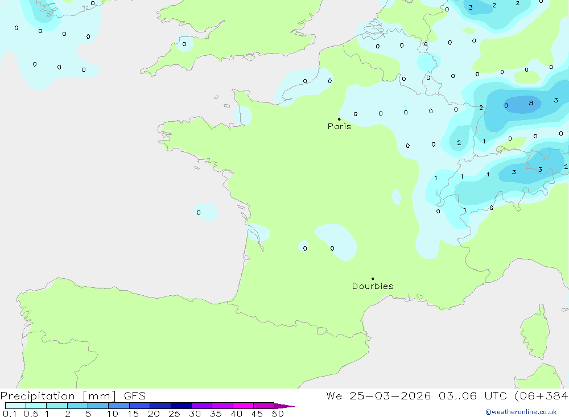Screen dimensions: 569x417
Task: Click the precipitation value 8 on map
Action: pos(531,103)
